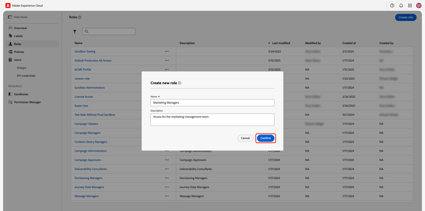This screenshot has height=211, width=425.
Task: Open the Decisioning Managers role link
Action: pos(88,178)
